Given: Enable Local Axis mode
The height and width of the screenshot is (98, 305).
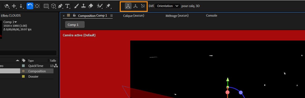Looking at the screenshot, I should pos(128,6).
